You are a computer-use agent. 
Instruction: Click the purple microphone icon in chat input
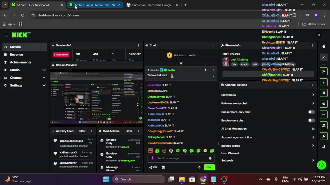click(x=152, y=158)
